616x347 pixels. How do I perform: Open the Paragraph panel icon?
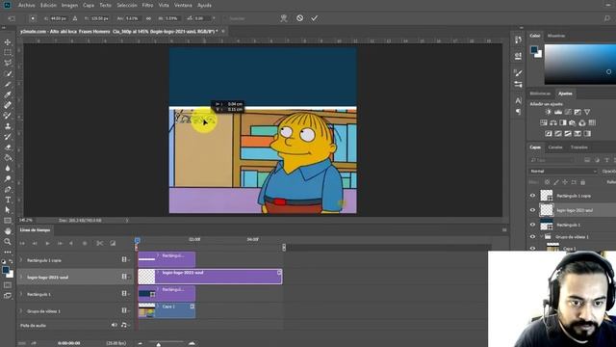tap(518, 112)
